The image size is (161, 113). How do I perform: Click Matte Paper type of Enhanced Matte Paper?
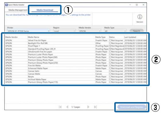pos(101,68)
